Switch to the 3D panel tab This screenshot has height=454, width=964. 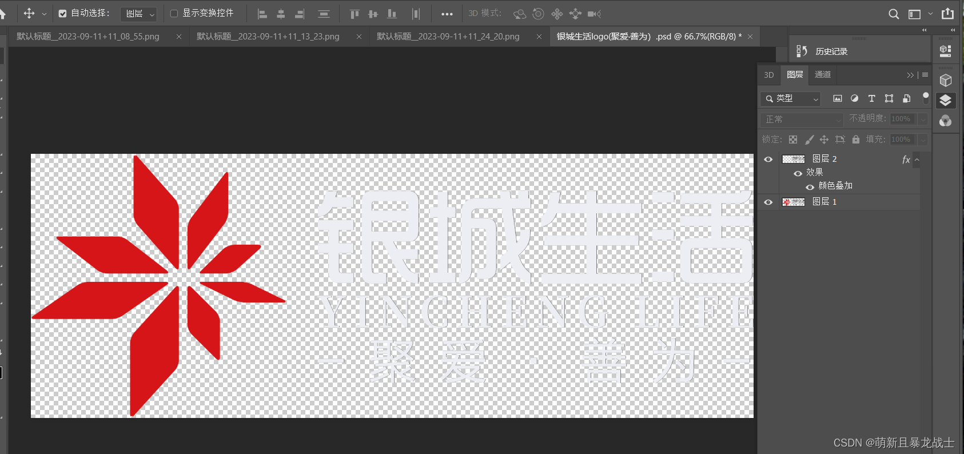(x=769, y=75)
